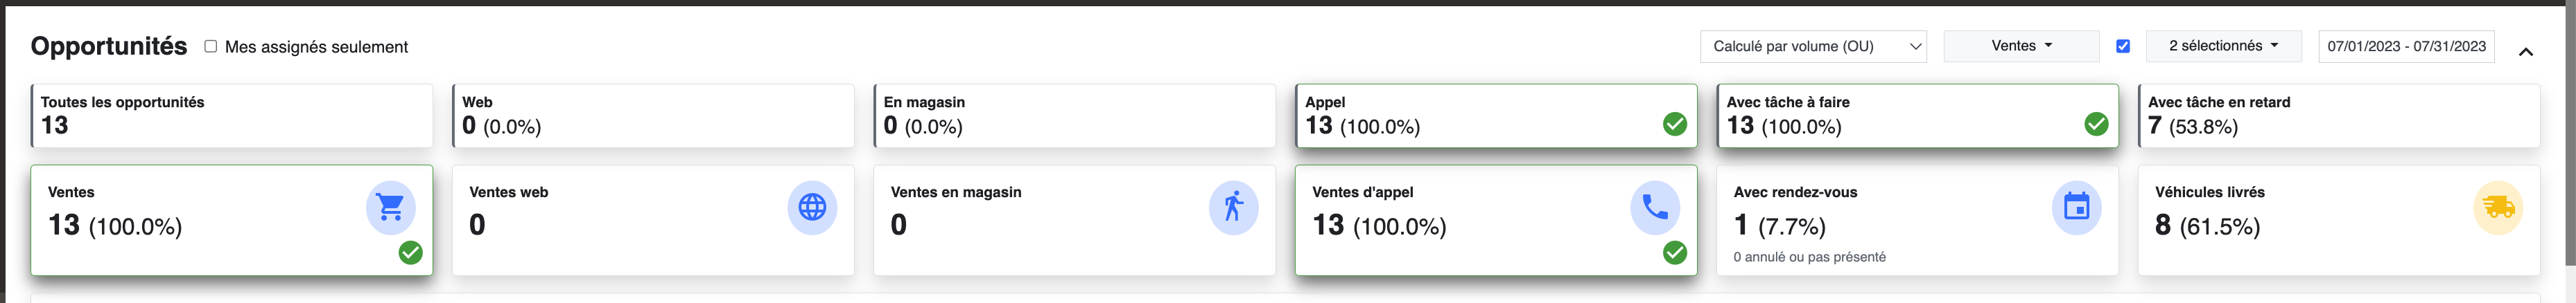
Task: Click the walking person icon in Ventes en magasin
Action: (x=1234, y=208)
